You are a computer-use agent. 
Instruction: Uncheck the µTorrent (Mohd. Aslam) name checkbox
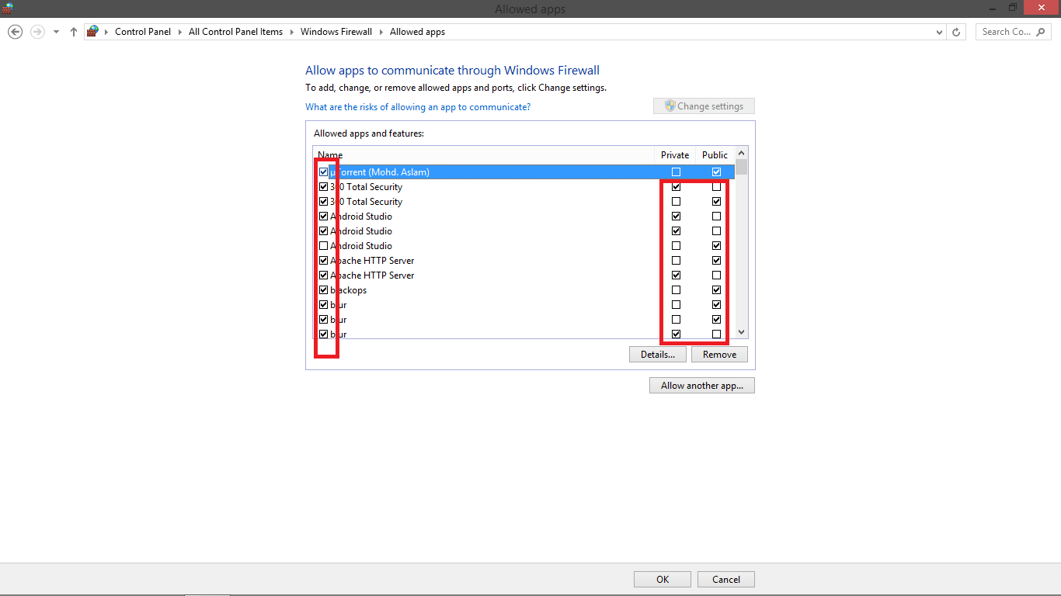(324, 172)
